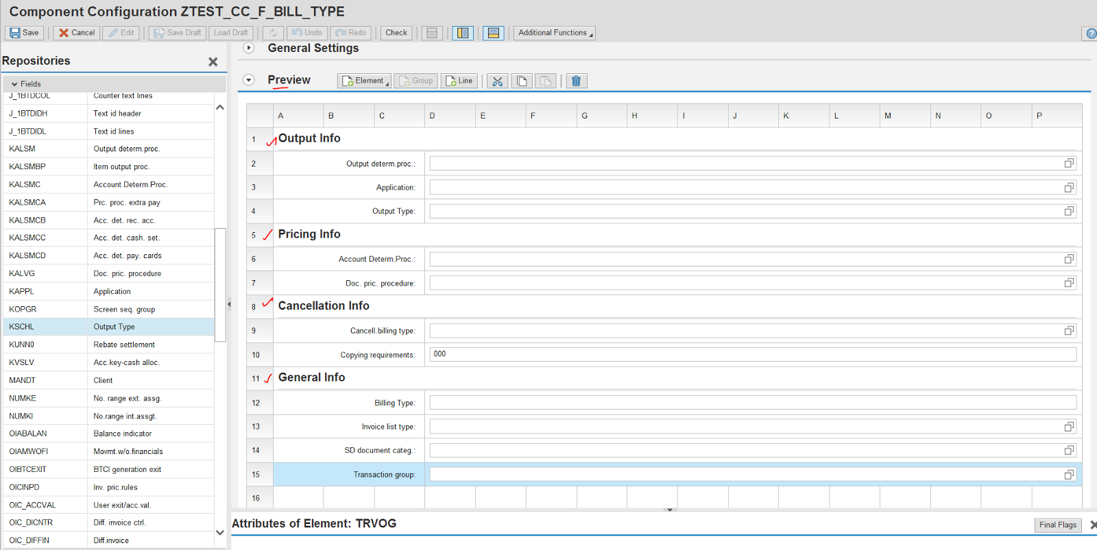Open value help for Transaction group field

click(1069, 475)
